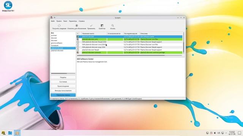The image size is (243, 136).
Task: Click the network icon right of US indicator
Action: pyautogui.click(x=222, y=133)
